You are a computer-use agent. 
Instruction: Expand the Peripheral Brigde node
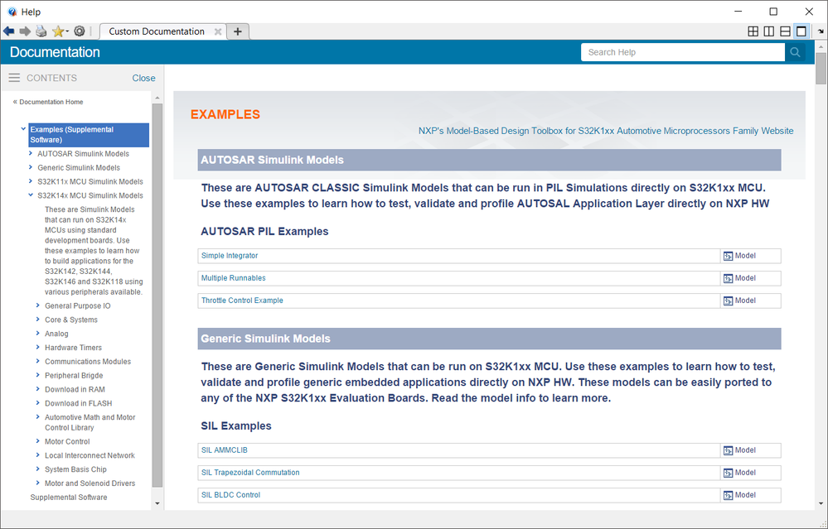38,375
